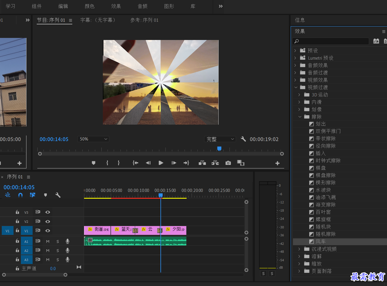Image resolution: width=387 pixels, height=286 pixels.
Task: Click the Mark In bracket icon
Action: [107, 163]
